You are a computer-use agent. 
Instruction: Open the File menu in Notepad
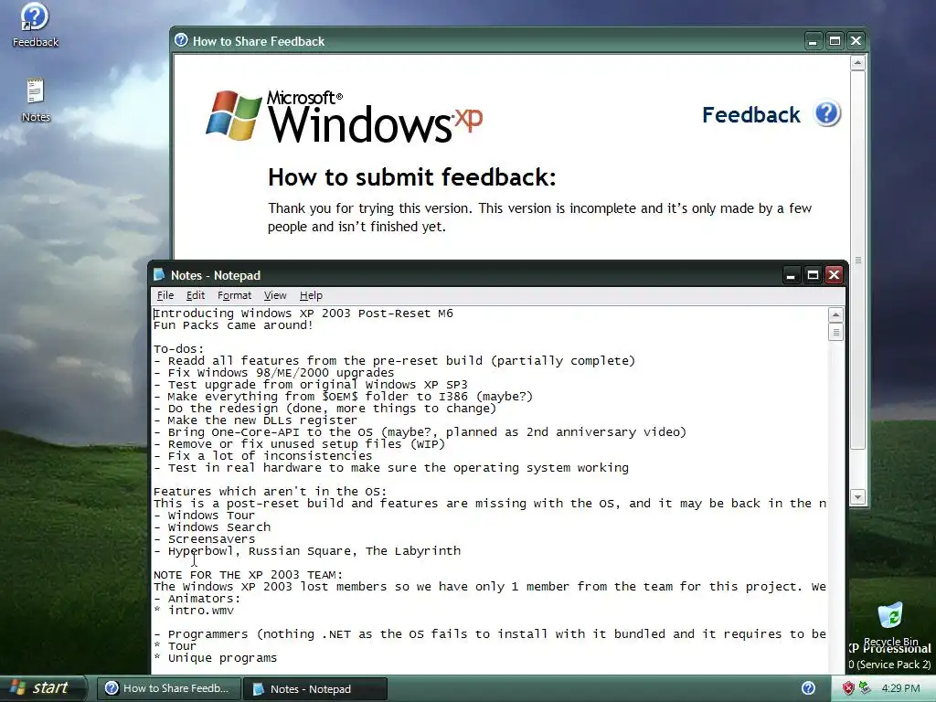pyautogui.click(x=165, y=295)
